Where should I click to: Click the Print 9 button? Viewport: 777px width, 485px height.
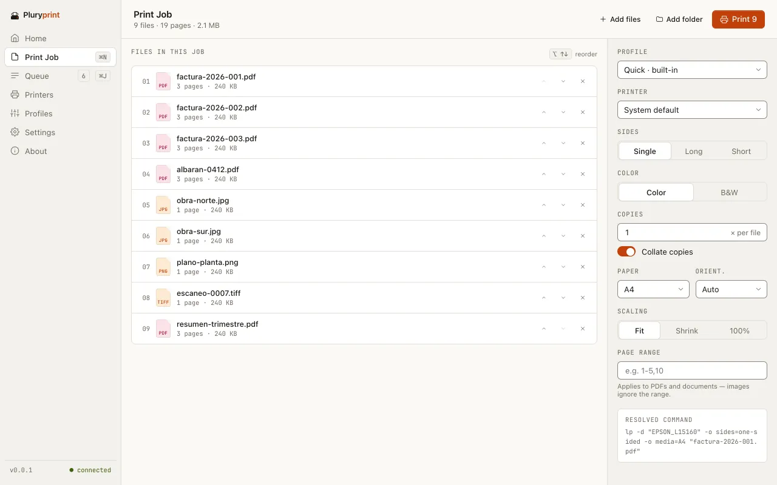738,19
